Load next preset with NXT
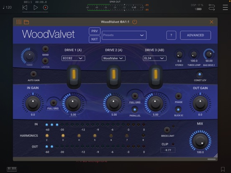This screenshot has width=231, height=173. [95, 39]
